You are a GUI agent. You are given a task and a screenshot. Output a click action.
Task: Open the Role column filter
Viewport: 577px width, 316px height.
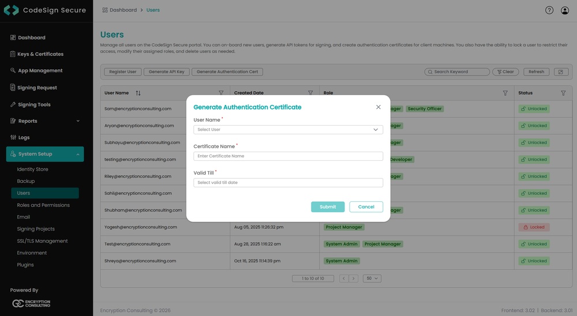(x=505, y=93)
